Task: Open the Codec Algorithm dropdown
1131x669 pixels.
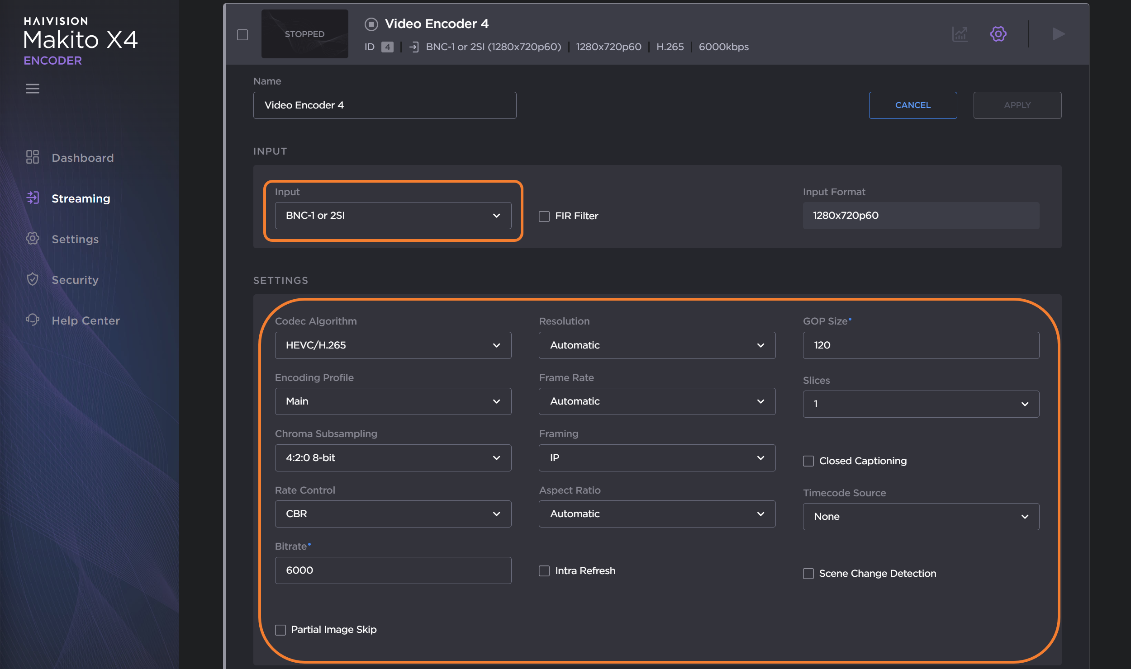Action: tap(392, 345)
